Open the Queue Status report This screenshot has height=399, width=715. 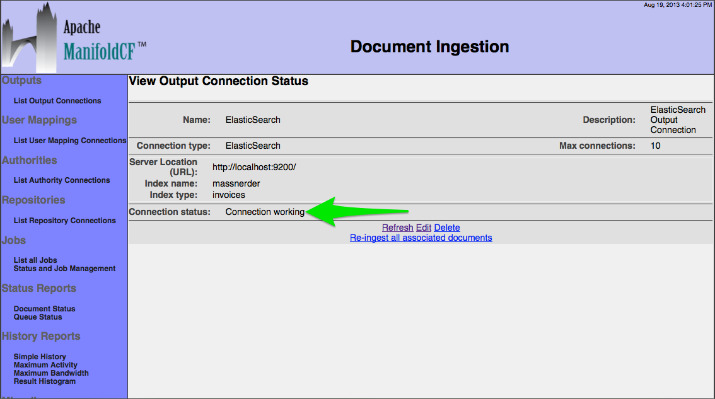[x=38, y=317]
